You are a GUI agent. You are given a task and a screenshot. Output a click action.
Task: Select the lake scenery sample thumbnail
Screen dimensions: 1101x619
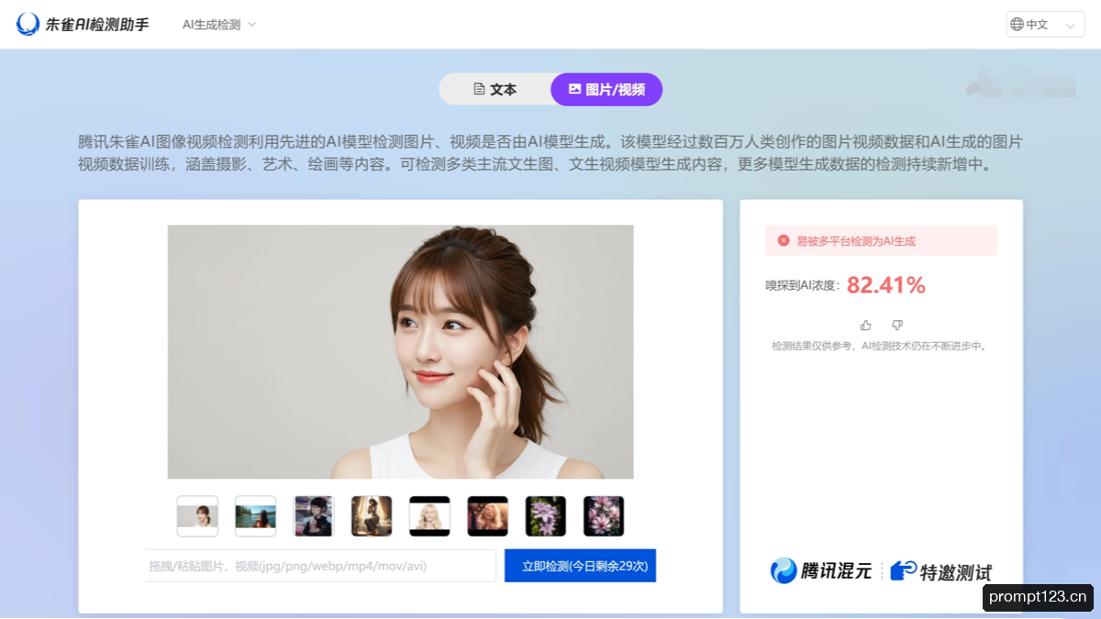[x=255, y=516]
